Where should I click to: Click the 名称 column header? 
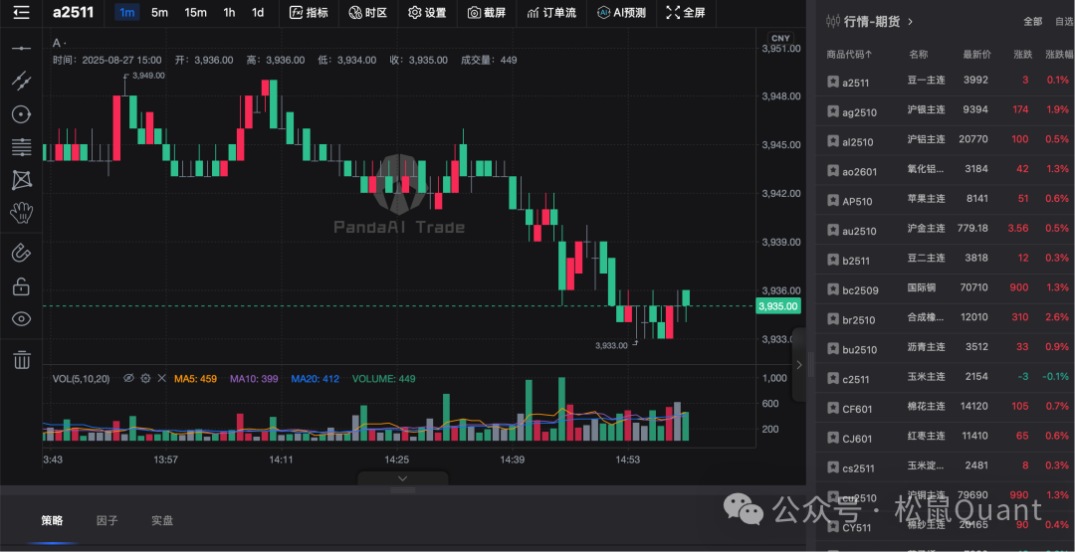(919, 54)
